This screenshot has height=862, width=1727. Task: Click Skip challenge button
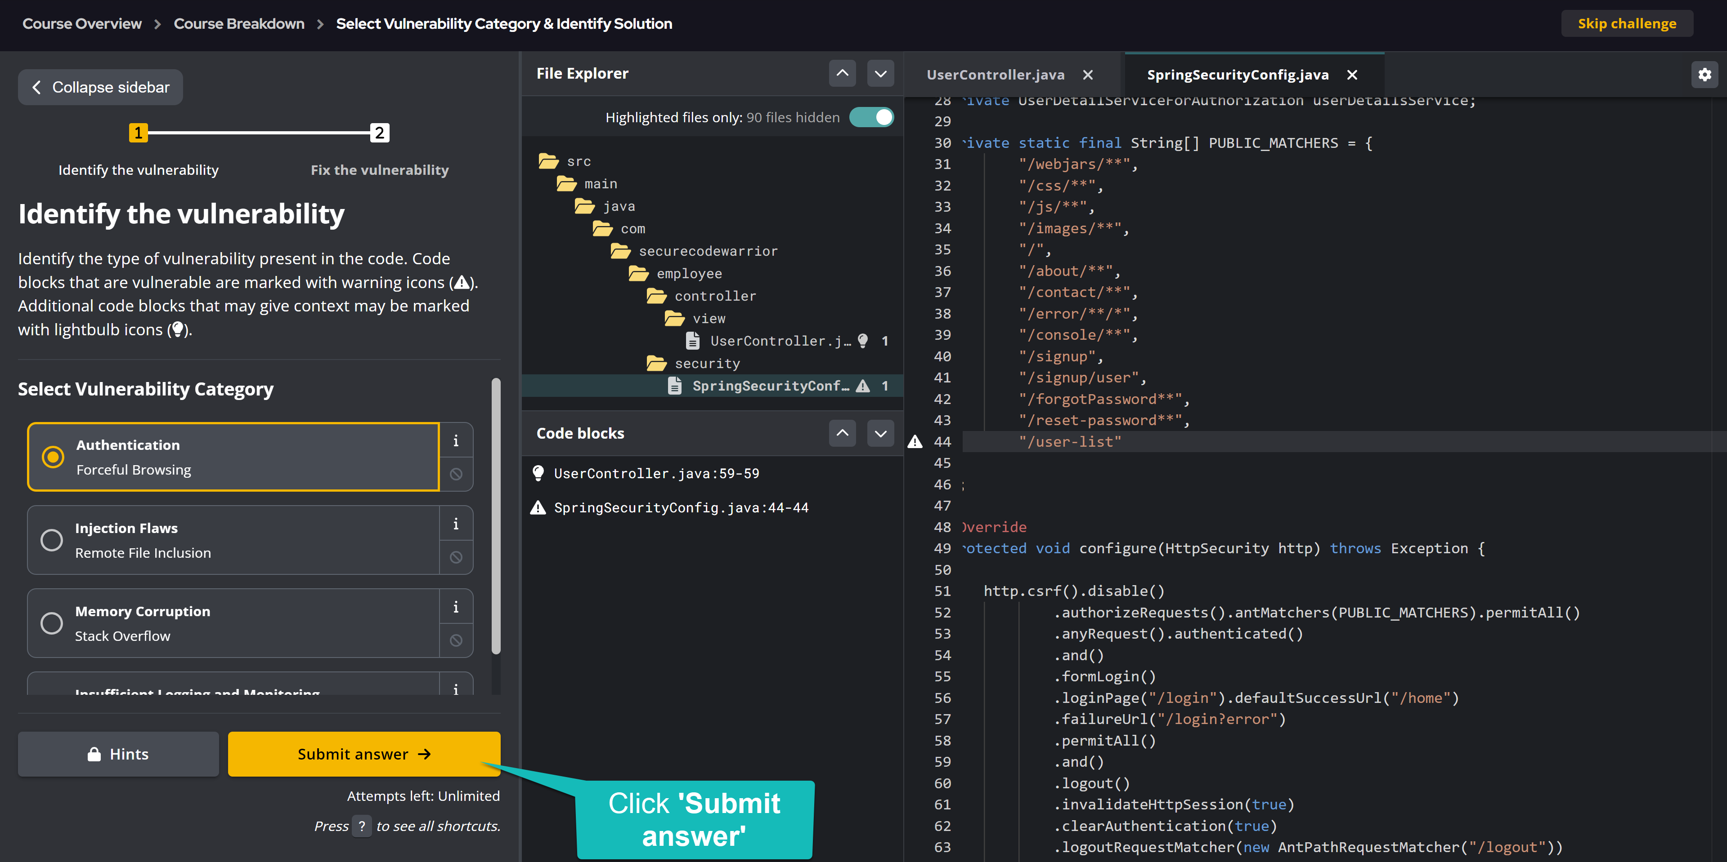tap(1626, 23)
